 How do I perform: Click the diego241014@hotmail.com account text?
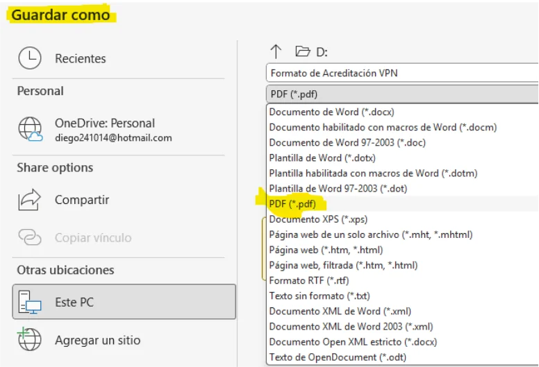pyautogui.click(x=113, y=138)
